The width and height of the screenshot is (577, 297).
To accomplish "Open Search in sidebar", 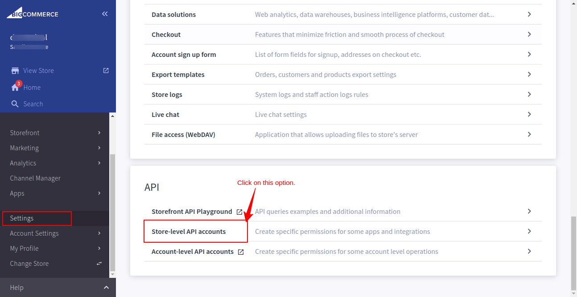I will point(33,104).
